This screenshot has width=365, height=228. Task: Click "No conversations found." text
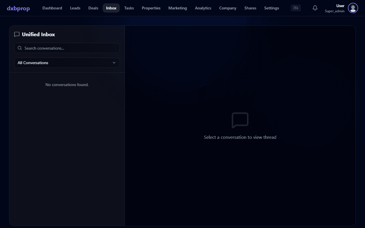67,85
